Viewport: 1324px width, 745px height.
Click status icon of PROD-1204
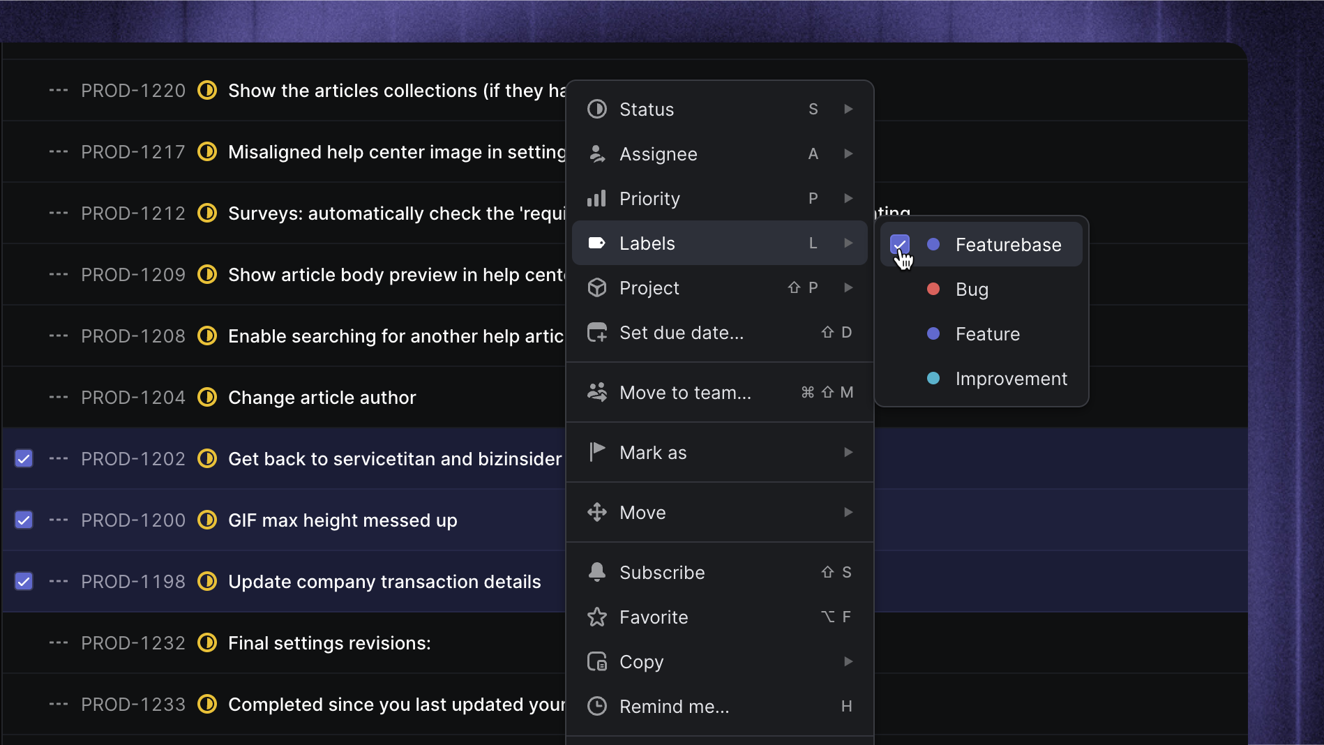(207, 398)
